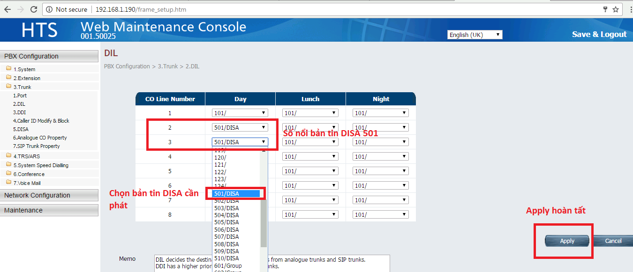Open the 2.Extension folder icon

tap(9, 78)
